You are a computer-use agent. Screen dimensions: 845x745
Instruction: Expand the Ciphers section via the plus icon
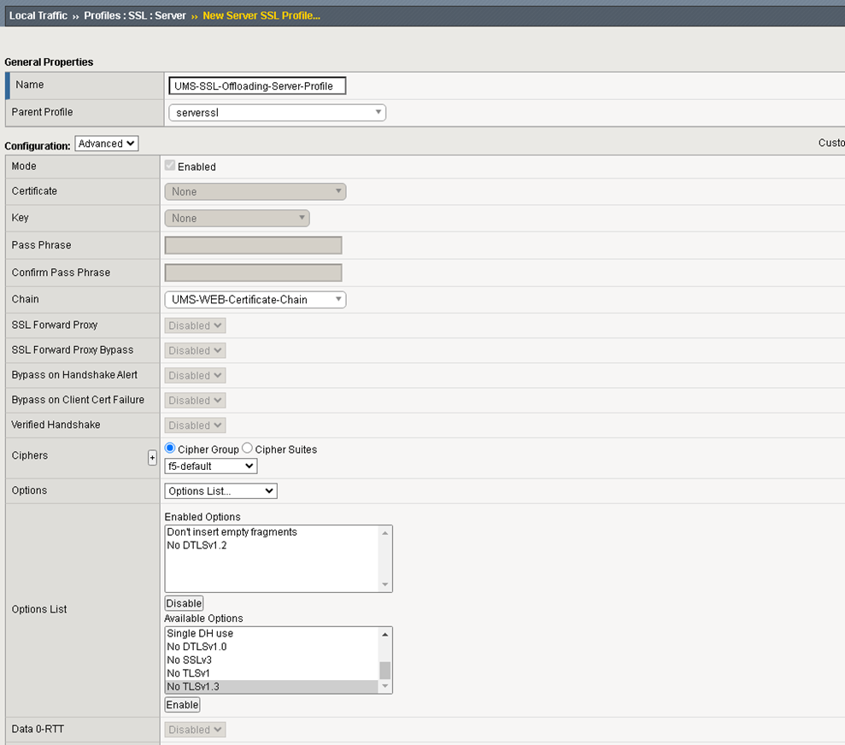[x=152, y=458]
